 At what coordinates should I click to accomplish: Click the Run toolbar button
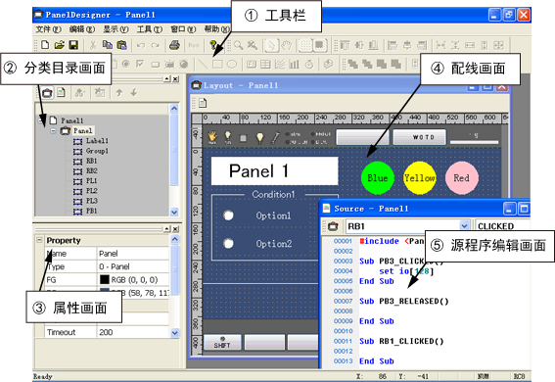tap(194, 45)
